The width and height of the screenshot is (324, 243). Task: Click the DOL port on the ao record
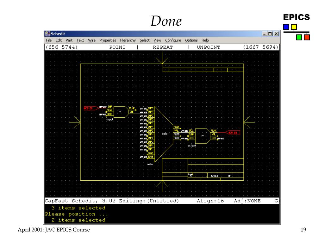pyautogui.click(x=191, y=131)
